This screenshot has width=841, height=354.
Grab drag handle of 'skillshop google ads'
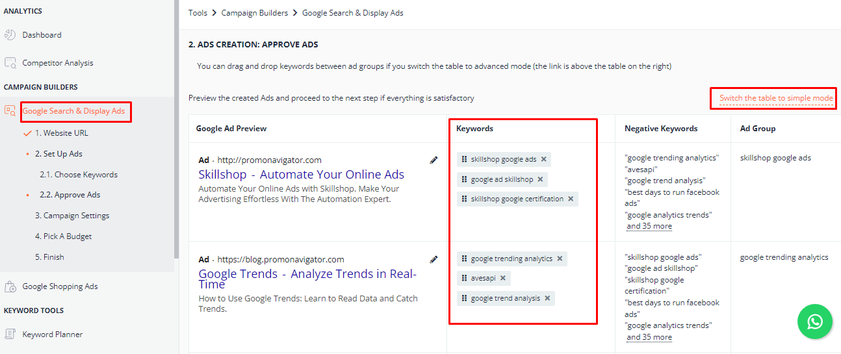[x=464, y=159]
